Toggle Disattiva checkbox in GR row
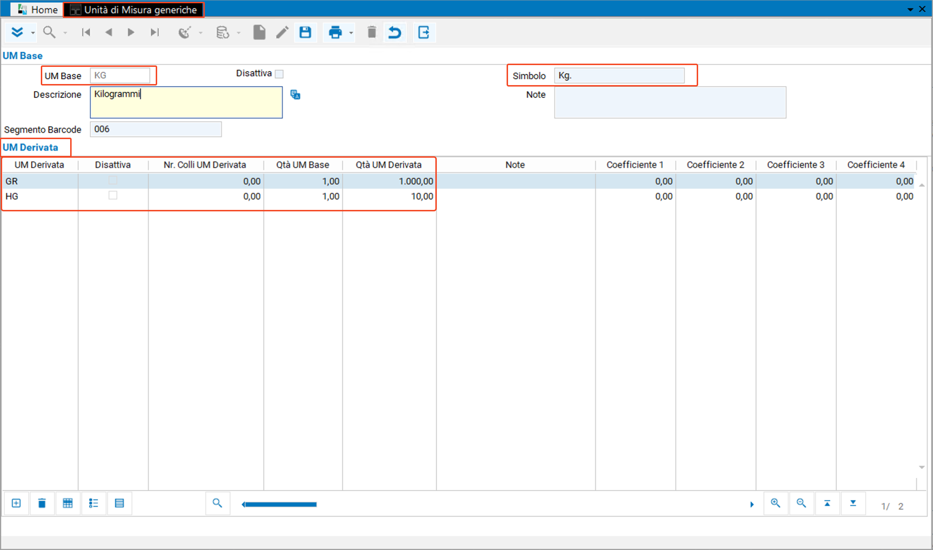The image size is (933, 550). point(113,181)
